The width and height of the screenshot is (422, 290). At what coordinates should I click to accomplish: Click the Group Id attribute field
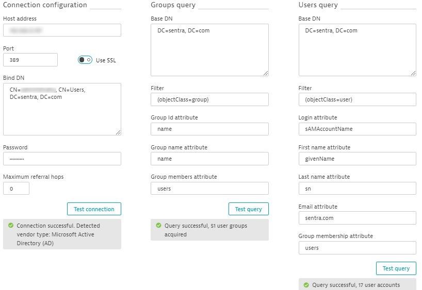(x=209, y=129)
